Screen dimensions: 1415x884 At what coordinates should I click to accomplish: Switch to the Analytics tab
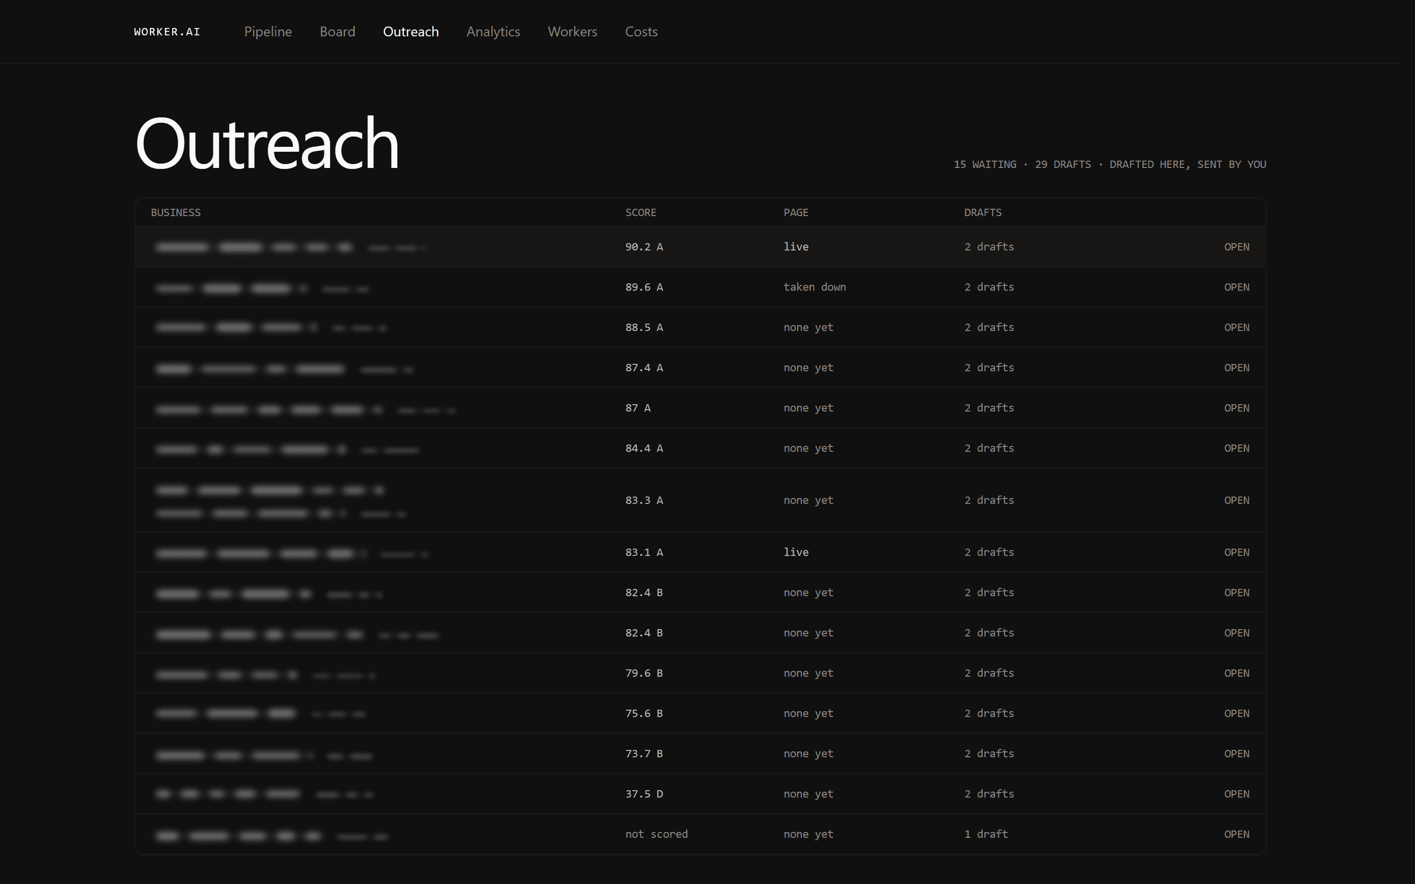[x=493, y=31]
